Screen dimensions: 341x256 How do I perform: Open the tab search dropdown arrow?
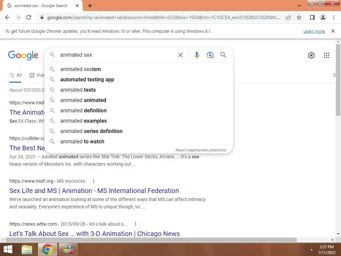(299, 6)
